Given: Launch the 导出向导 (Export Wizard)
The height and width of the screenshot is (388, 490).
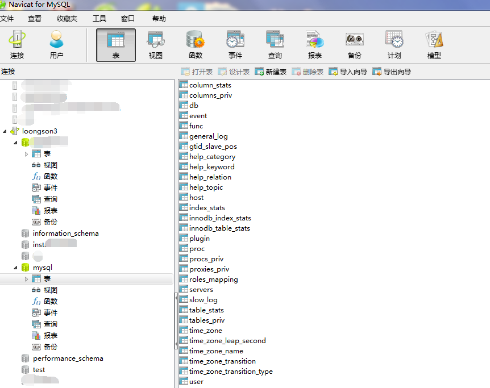Looking at the screenshot, I should point(392,72).
